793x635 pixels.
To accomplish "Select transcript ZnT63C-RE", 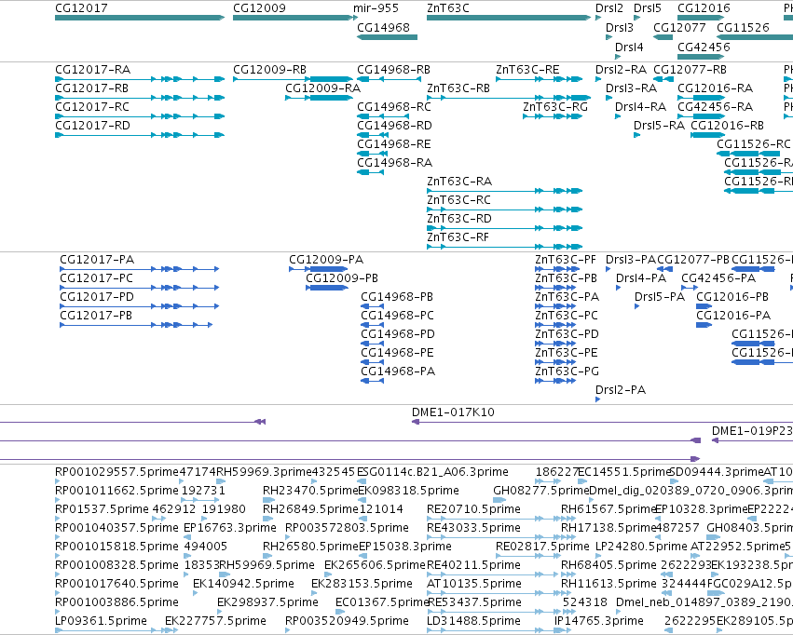I will point(527,69).
